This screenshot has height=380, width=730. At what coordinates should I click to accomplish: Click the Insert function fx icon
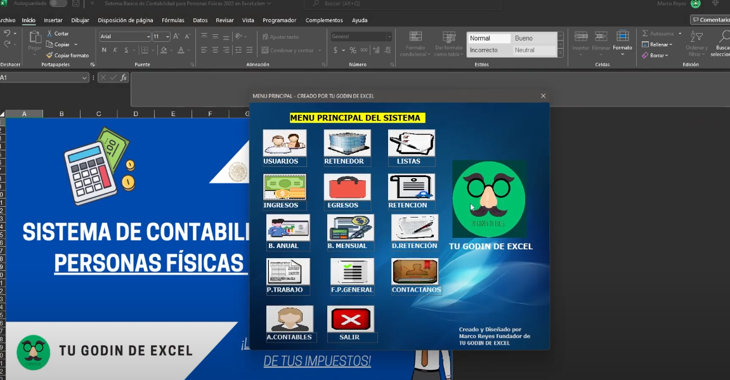(x=124, y=78)
